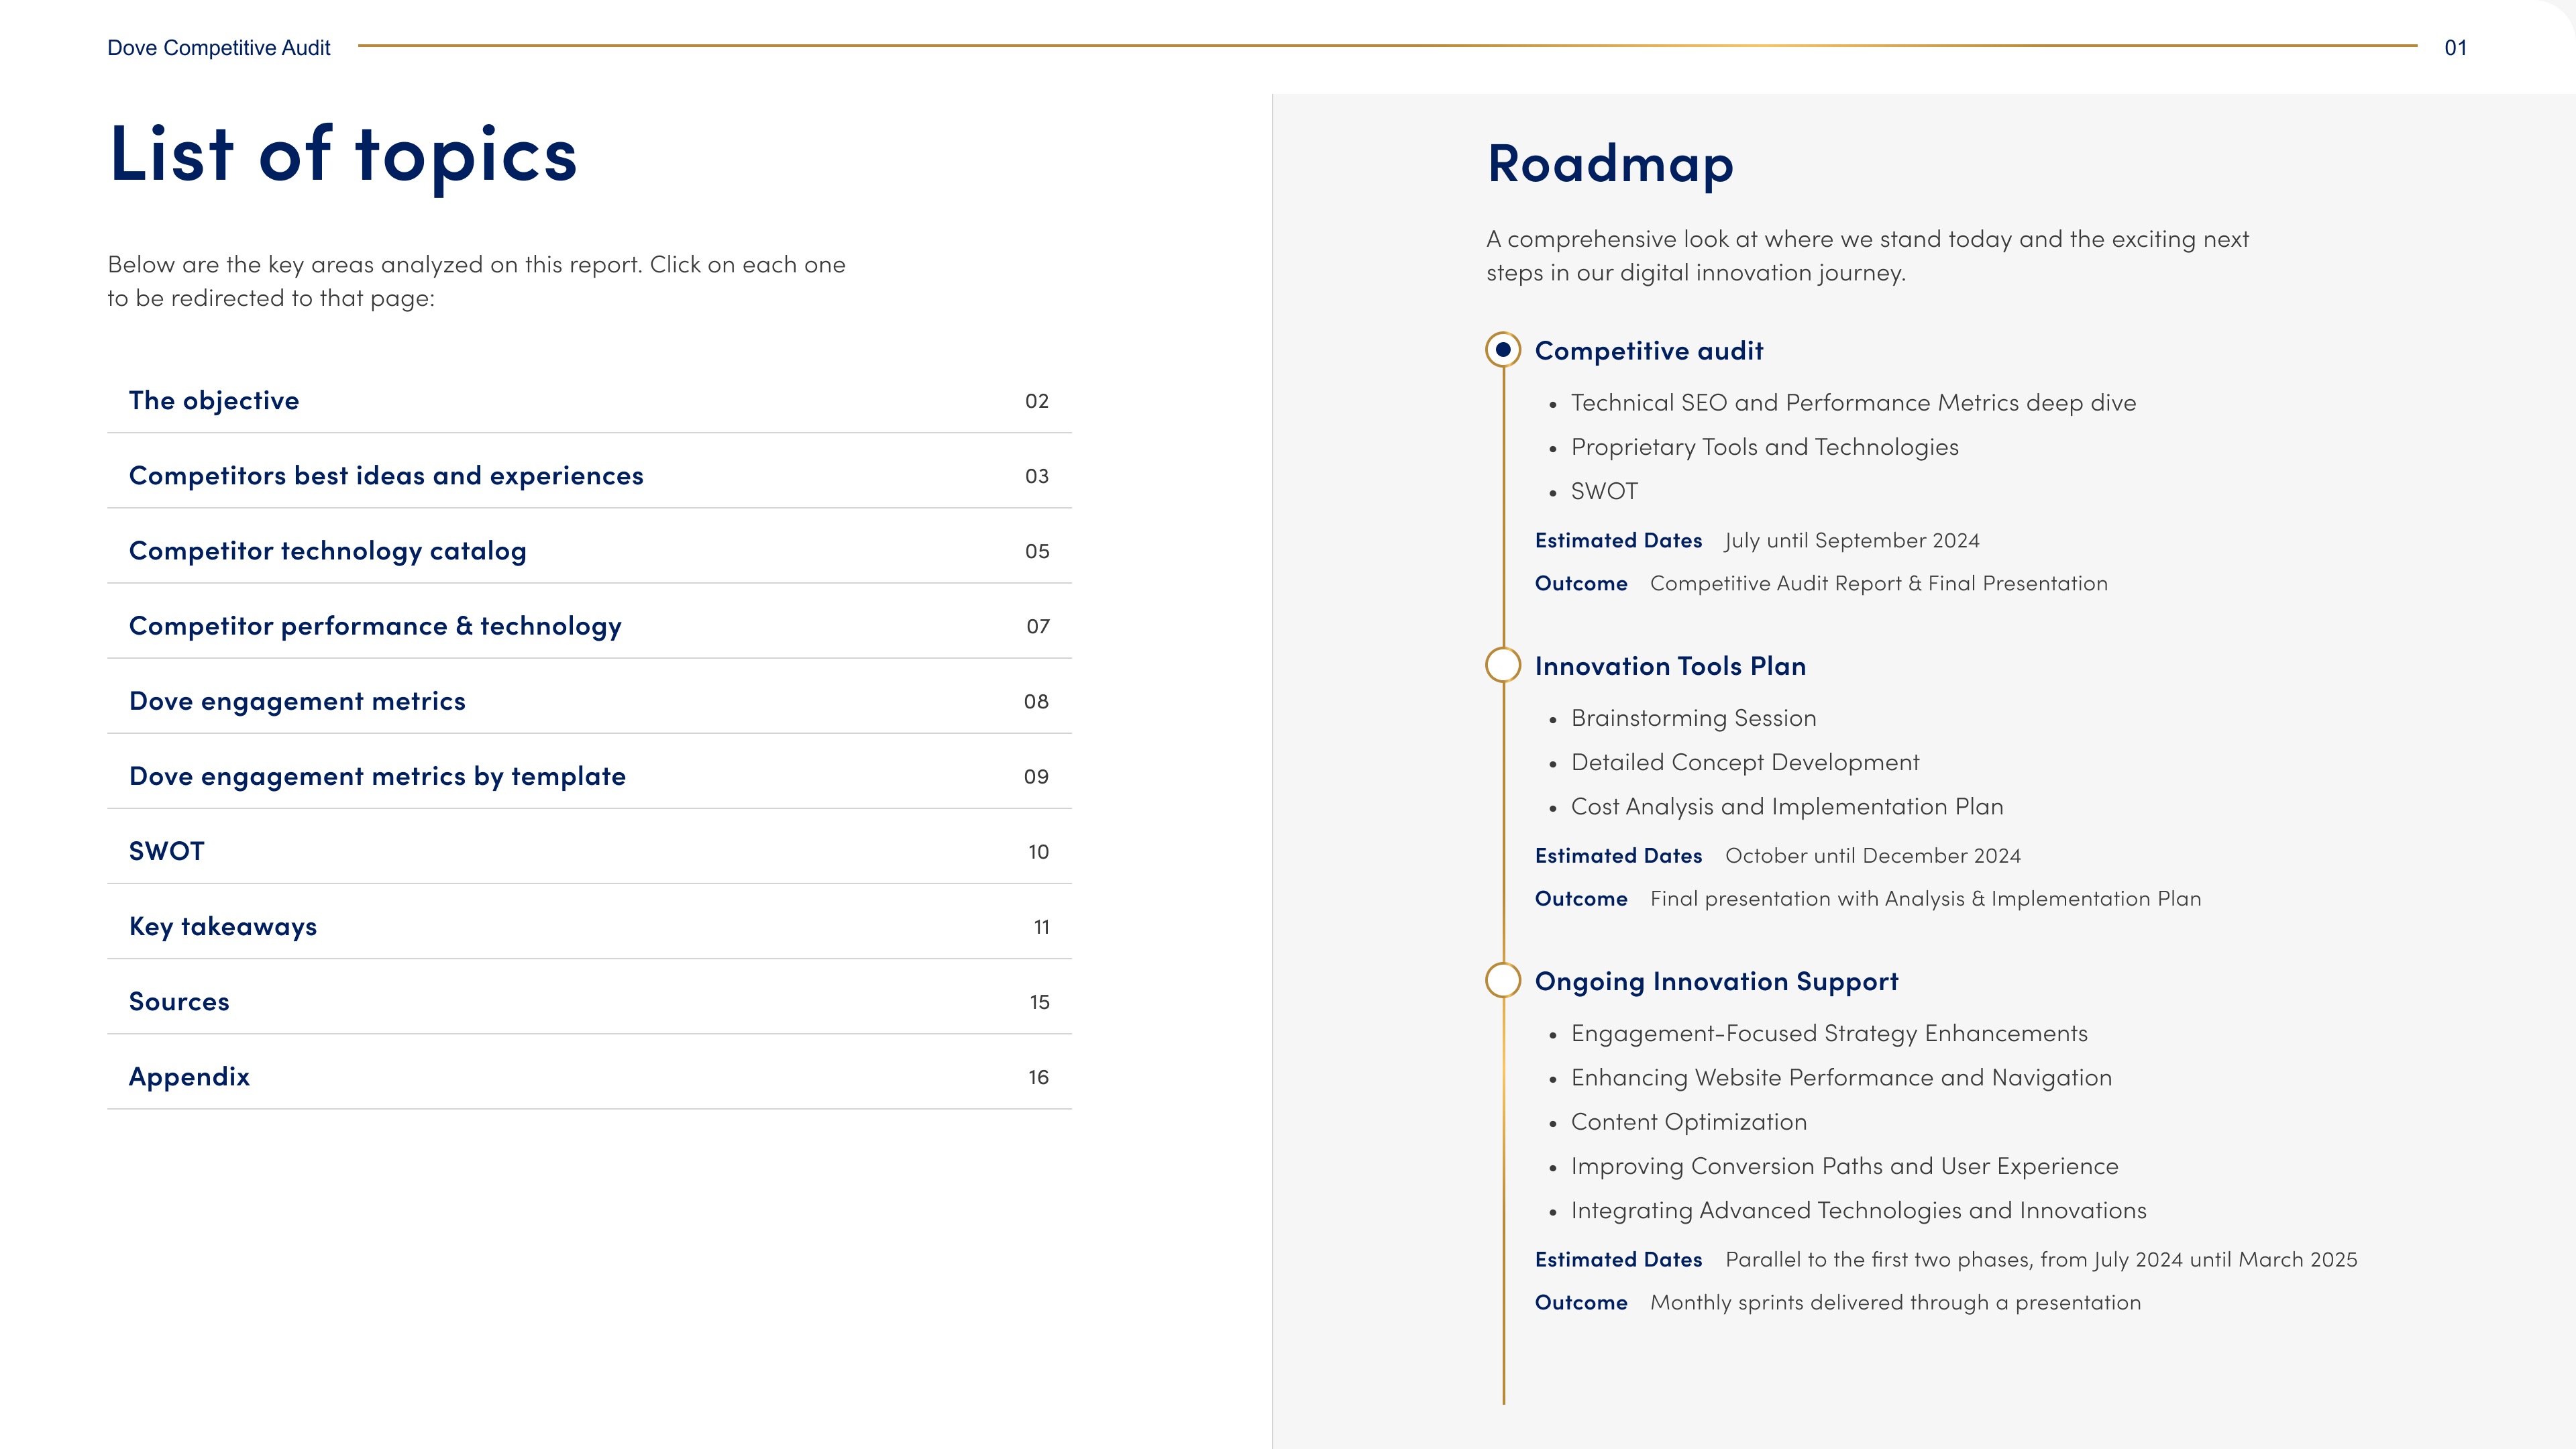Open the 'Key takeaways' topic

pos(589,925)
